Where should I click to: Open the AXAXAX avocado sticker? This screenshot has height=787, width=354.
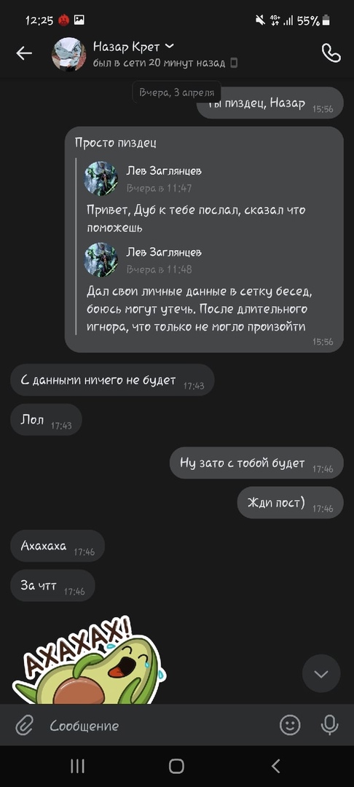(x=88, y=660)
